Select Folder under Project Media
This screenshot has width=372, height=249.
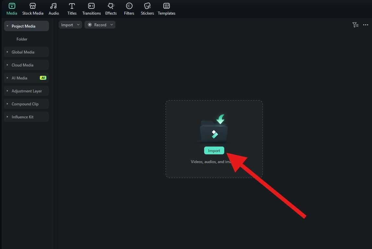22,39
